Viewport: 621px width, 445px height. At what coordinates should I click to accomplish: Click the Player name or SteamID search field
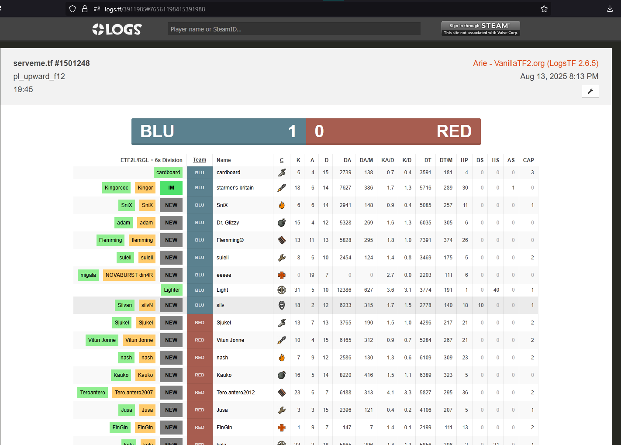click(x=294, y=29)
